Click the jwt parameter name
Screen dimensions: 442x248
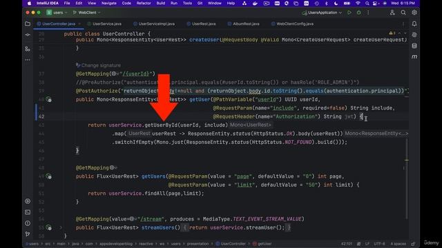pyautogui.click(x=349, y=116)
